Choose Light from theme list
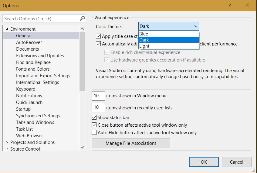 [x=169, y=46]
